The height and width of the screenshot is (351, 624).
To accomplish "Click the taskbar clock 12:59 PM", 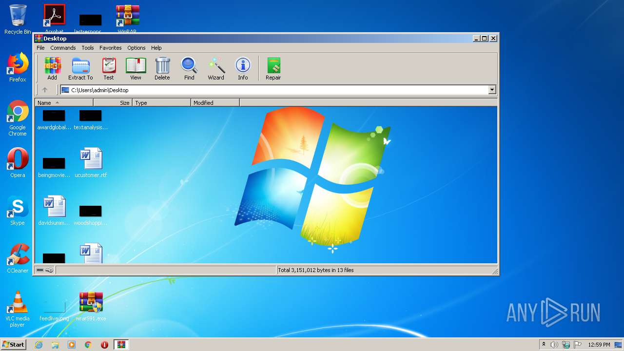I will coord(599,345).
